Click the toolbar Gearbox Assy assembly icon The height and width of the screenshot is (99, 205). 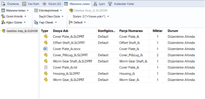point(71,10)
